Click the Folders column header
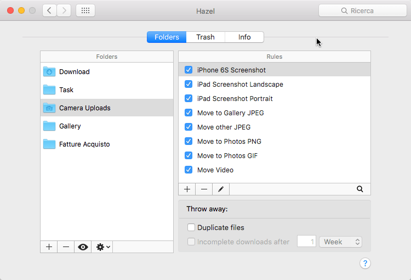 (x=107, y=57)
